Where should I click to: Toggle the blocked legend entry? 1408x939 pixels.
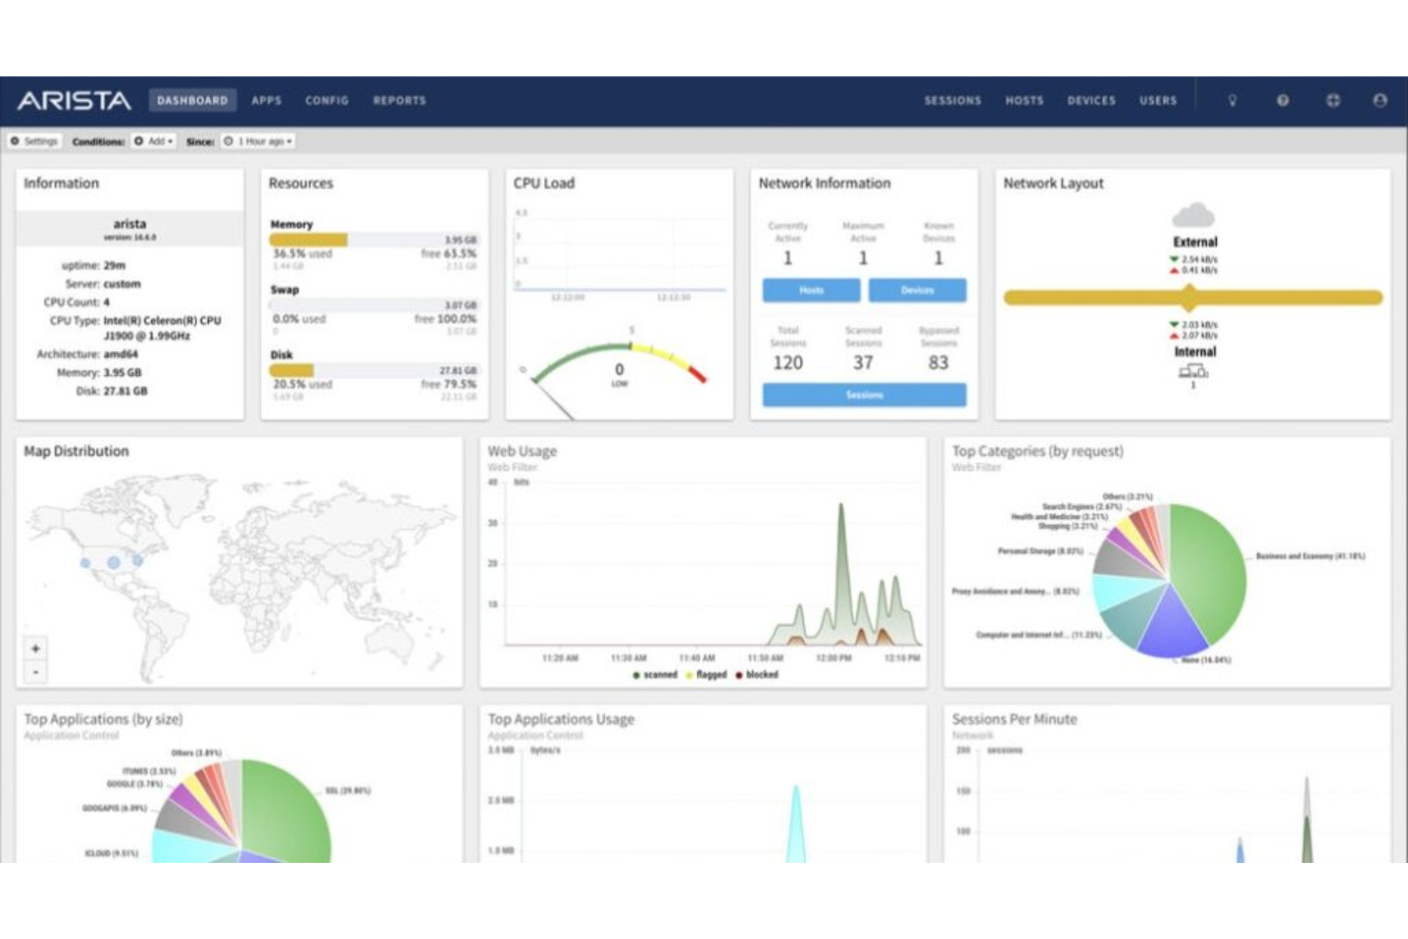[757, 675]
